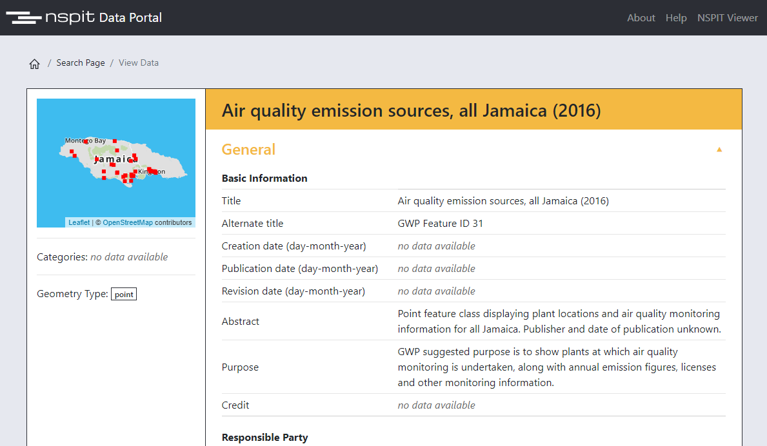Click the yellow dataset title banner
The height and width of the screenshot is (446, 767).
pyautogui.click(x=473, y=111)
